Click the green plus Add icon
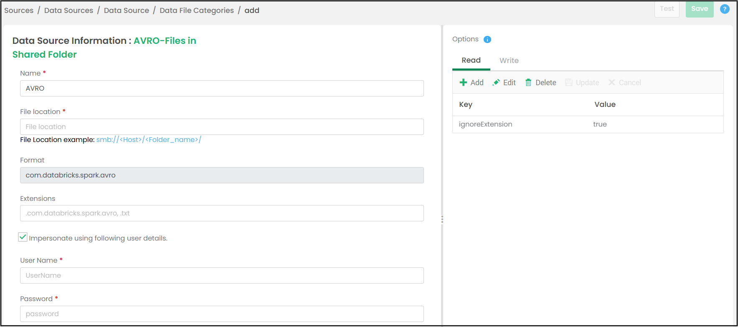The image size is (738, 327). pyautogui.click(x=463, y=82)
